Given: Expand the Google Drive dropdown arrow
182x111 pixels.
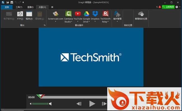Looking at the screenshot, I should (x=89, y=22).
